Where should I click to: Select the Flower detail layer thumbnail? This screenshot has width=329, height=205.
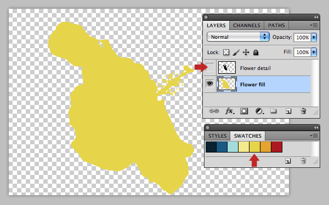click(227, 67)
